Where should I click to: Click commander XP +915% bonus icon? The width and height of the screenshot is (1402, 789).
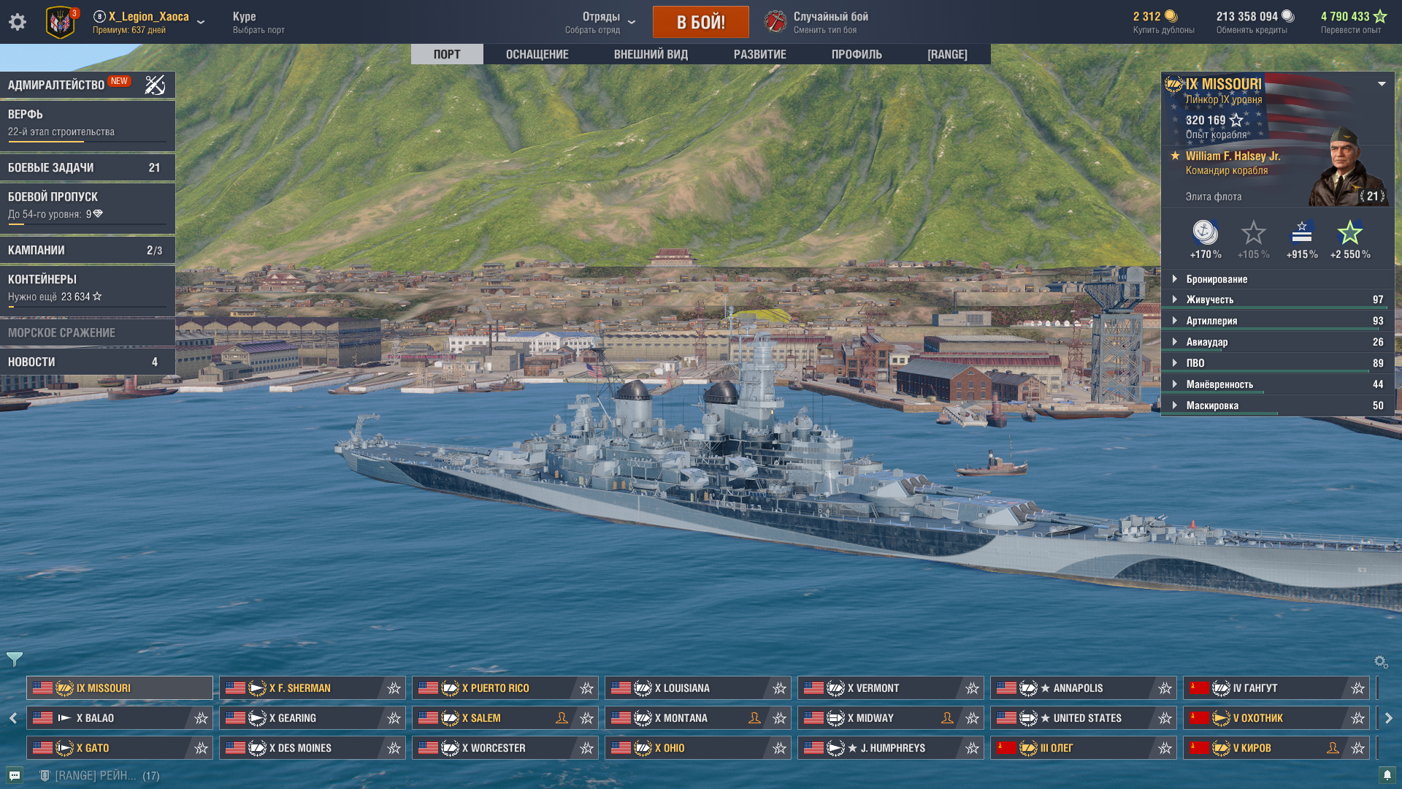coord(1302,232)
